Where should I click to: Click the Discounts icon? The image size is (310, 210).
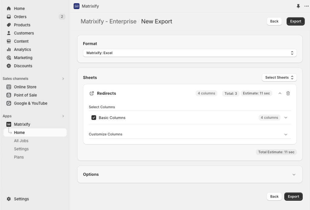coord(8,66)
